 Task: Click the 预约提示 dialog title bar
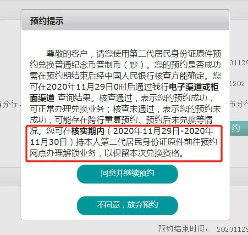(125, 20)
